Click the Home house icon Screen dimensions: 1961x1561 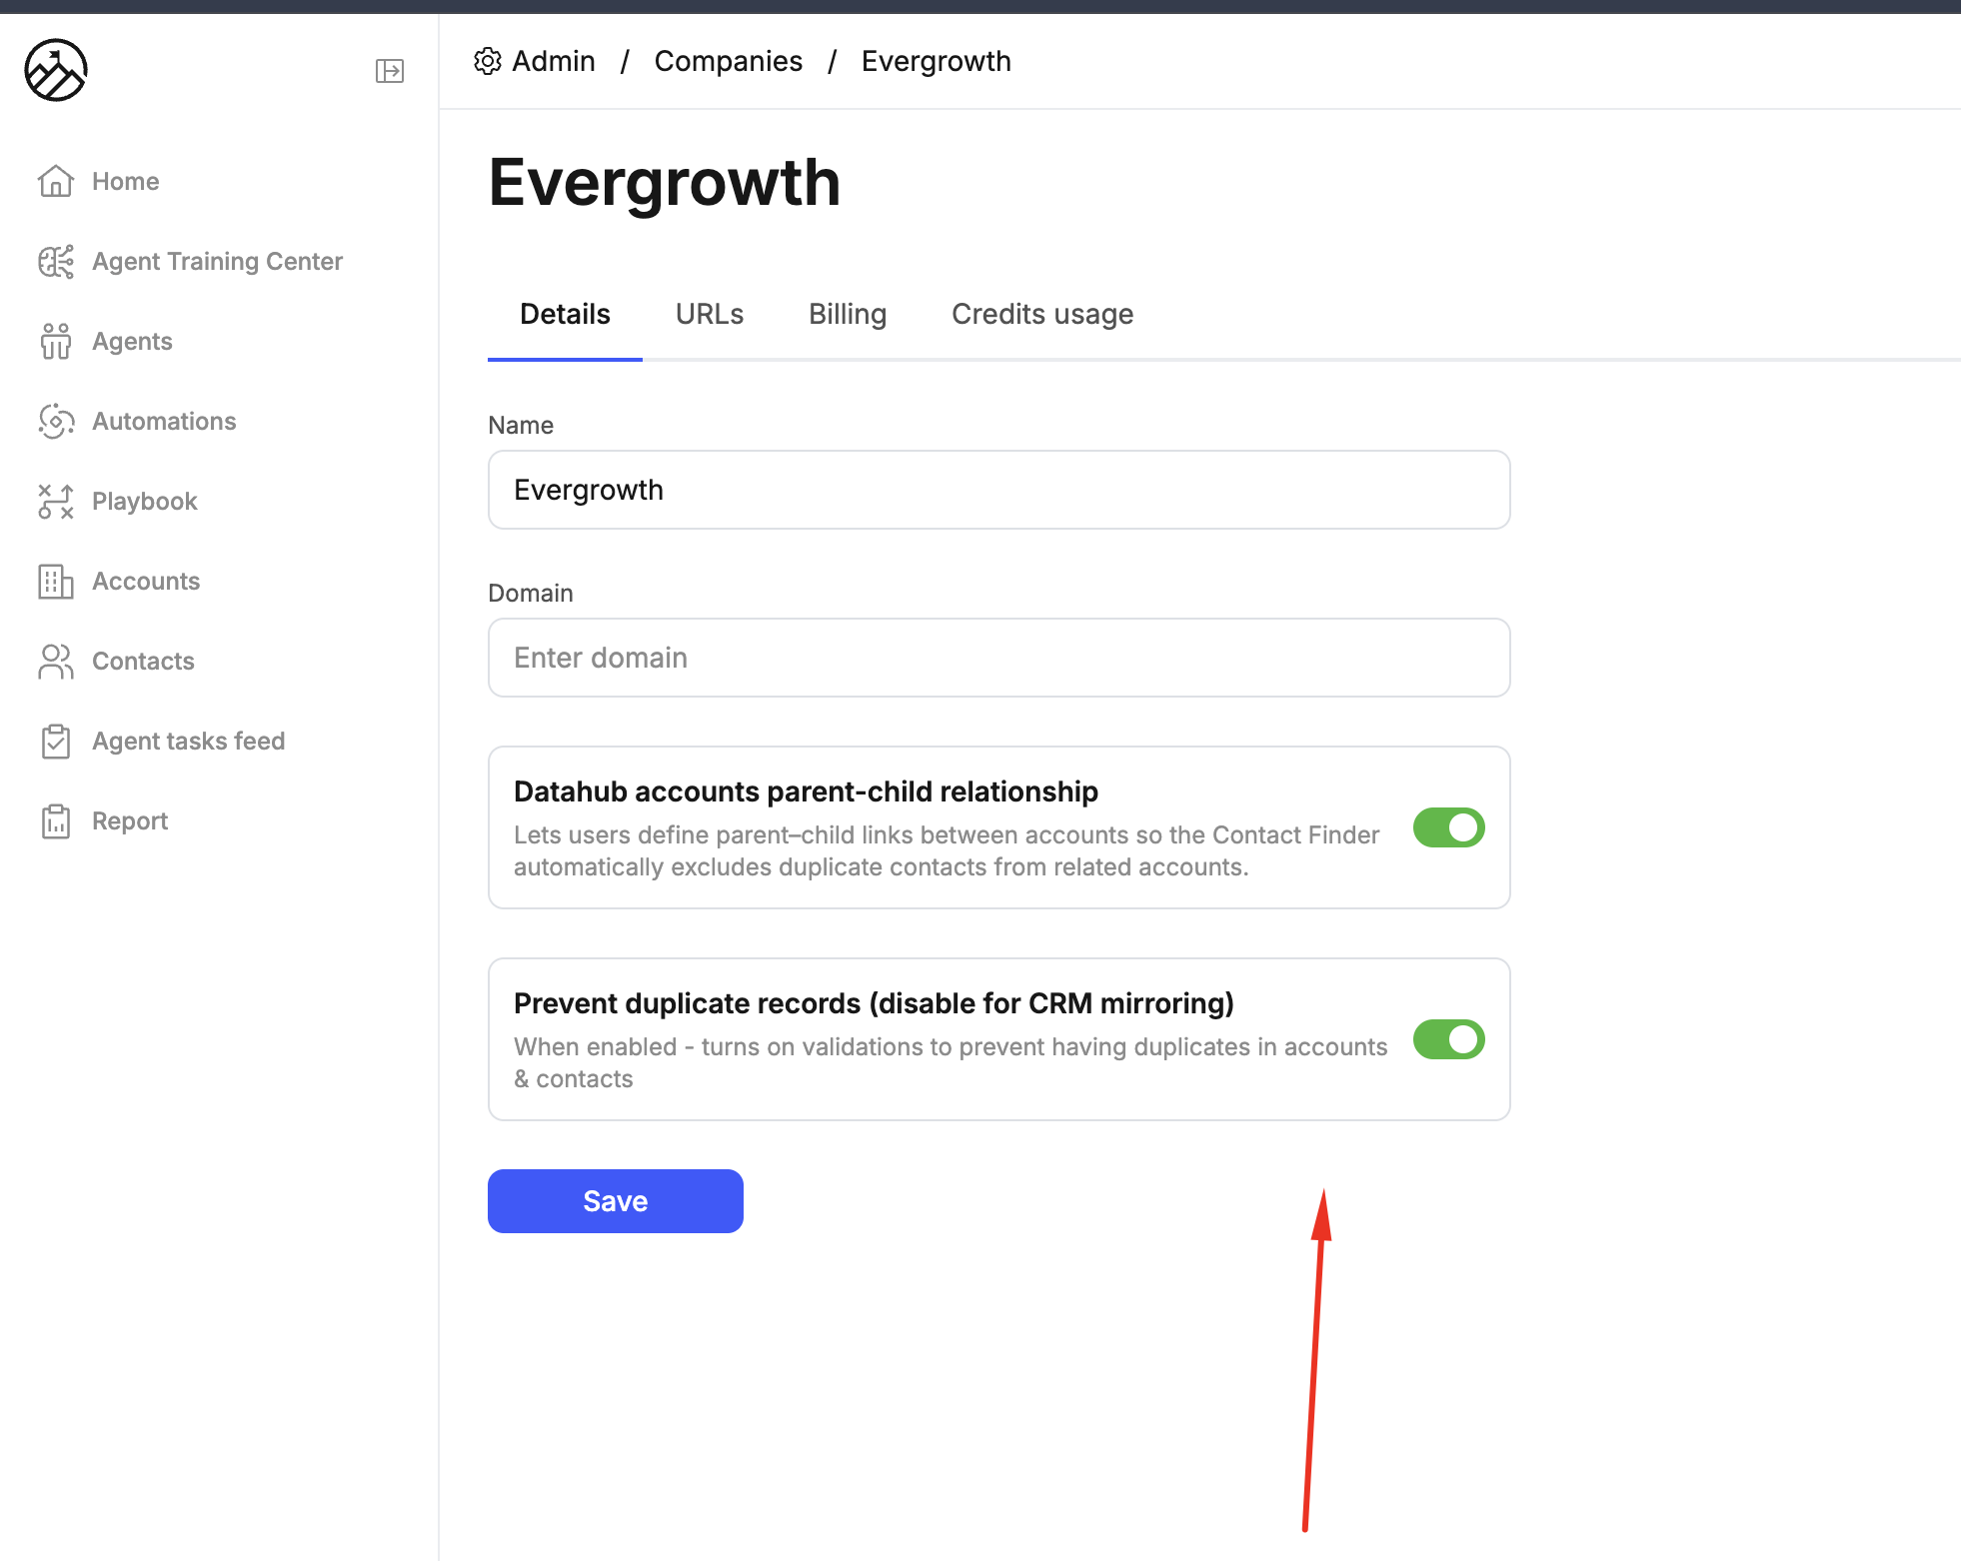(56, 181)
